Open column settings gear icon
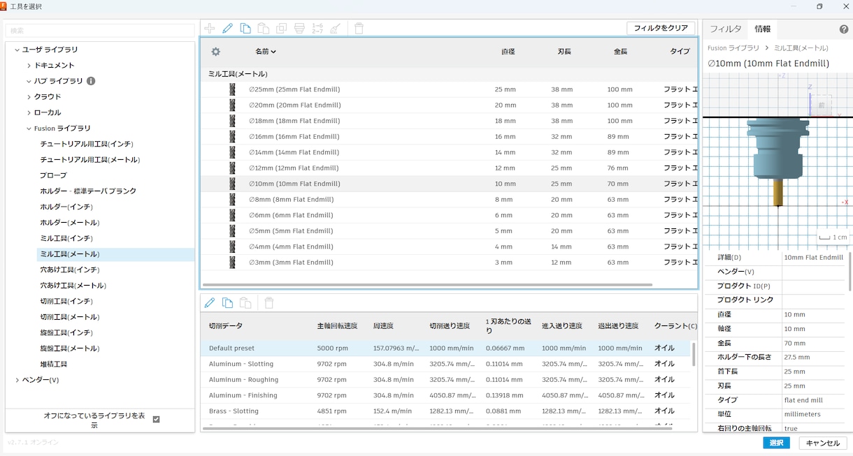 [216, 52]
